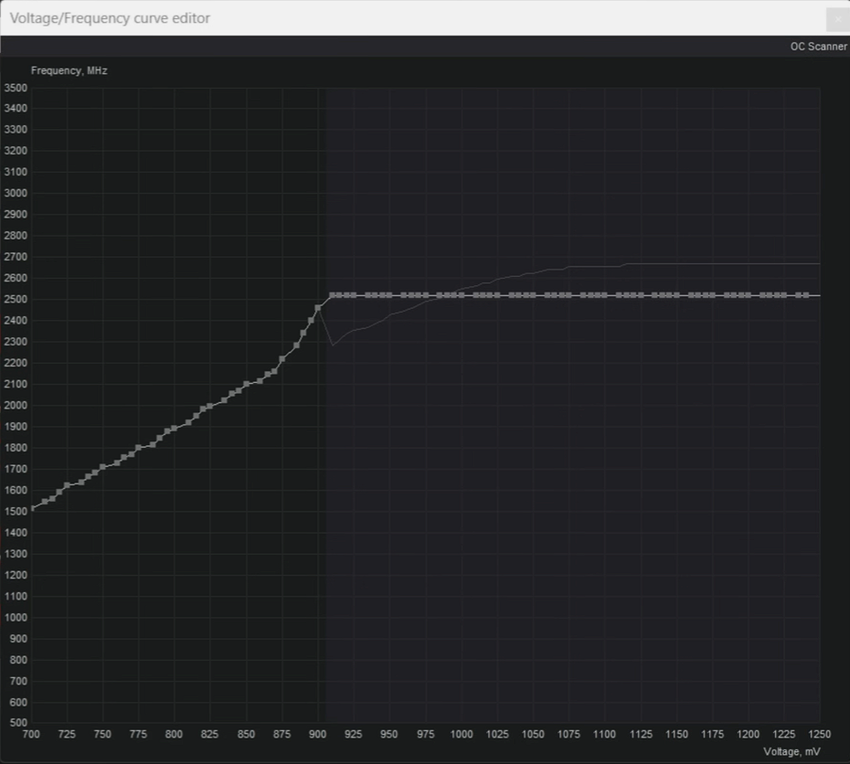Select the curve point at 725 mV
Viewport: 850px width, 764px height.
click(67, 485)
